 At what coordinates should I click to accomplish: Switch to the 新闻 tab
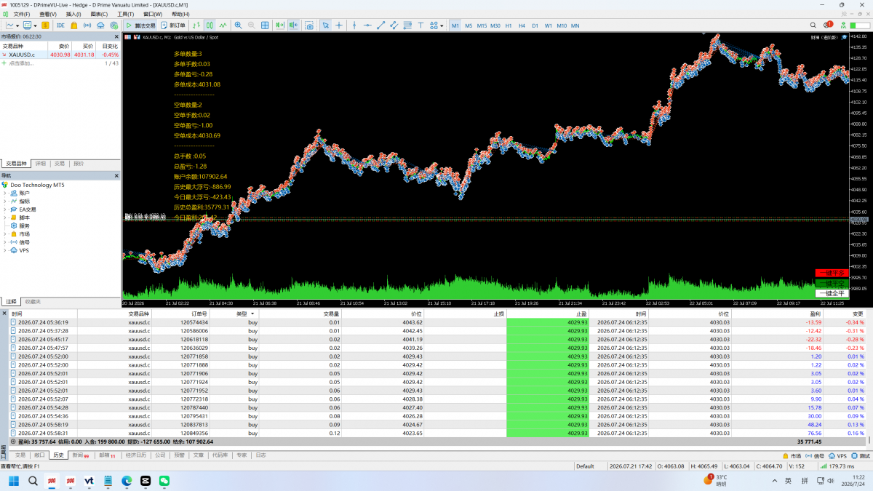click(x=80, y=455)
